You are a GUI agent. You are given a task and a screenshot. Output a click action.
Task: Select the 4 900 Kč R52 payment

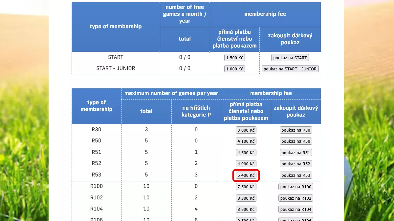tap(246, 164)
